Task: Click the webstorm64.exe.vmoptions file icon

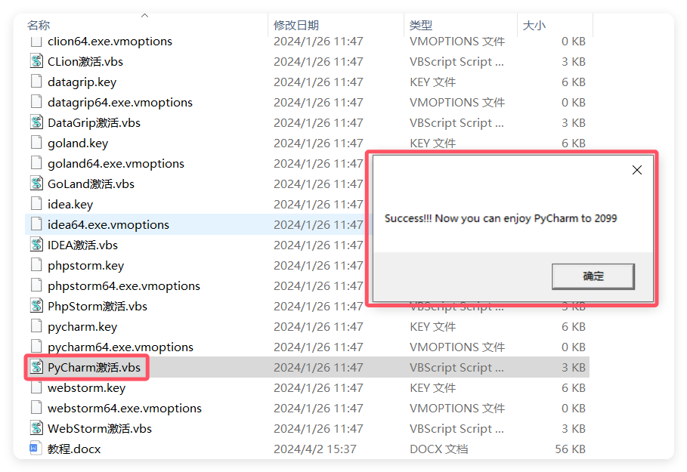Action: click(x=36, y=408)
